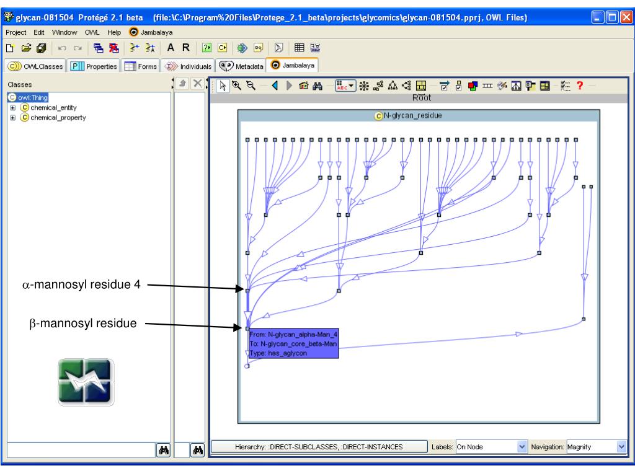This screenshot has height=476, width=635.
Task: Apply the radial layout icon
Action: (364, 86)
